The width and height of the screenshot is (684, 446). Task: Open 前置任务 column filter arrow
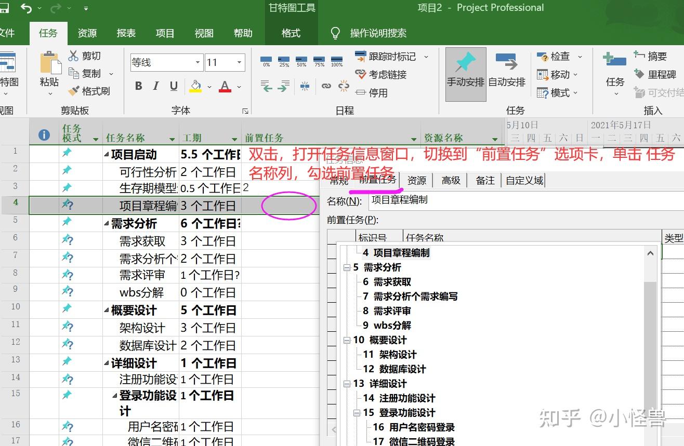[x=414, y=139]
